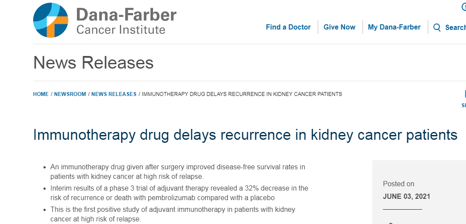Image resolution: width=466 pixels, height=224 pixels.
Task: Click the bullet mentioning 32% decrease
Action: (179, 193)
